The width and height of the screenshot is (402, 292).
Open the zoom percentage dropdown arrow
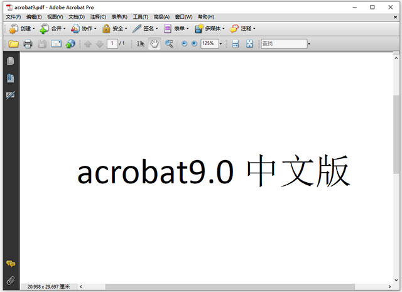pyautogui.click(x=220, y=44)
